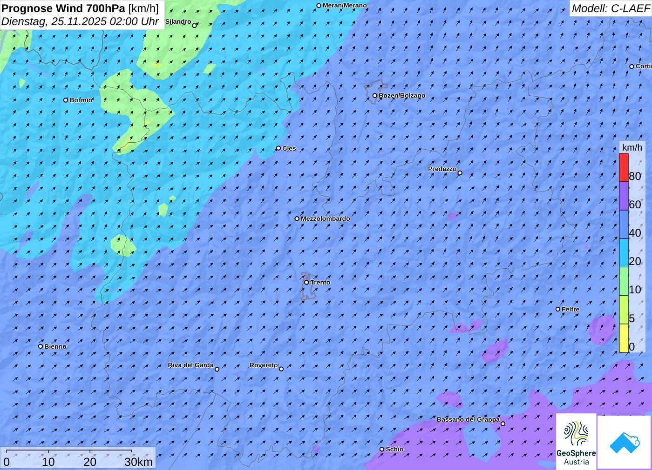Pick the purple 60–80 legend band

click(x=624, y=196)
